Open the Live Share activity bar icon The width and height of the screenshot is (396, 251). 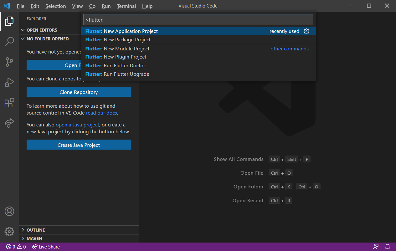(x=9, y=123)
